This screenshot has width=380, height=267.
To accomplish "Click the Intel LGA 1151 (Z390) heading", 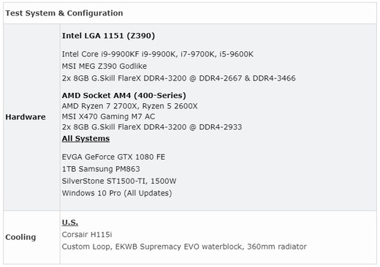I will (108, 36).
